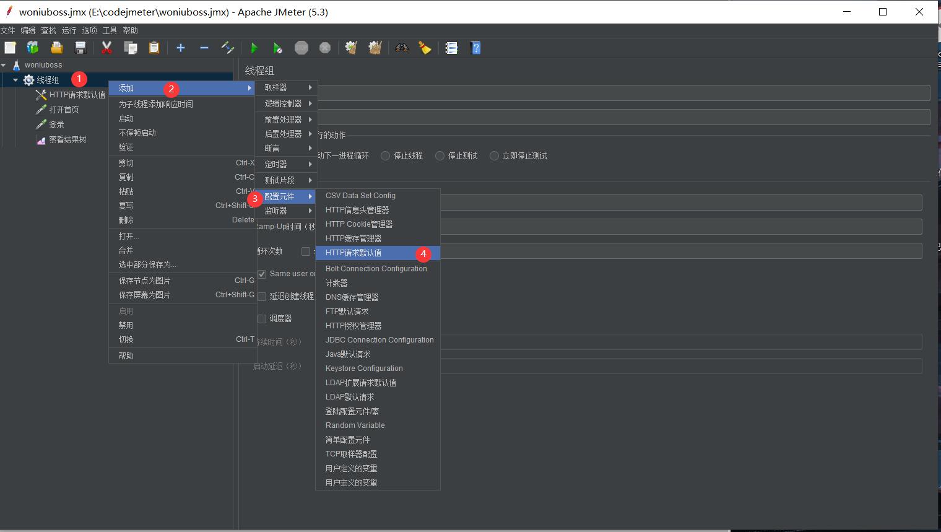Toggle the checkbox next to 循环次数
941x532 pixels.
coord(306,251)
